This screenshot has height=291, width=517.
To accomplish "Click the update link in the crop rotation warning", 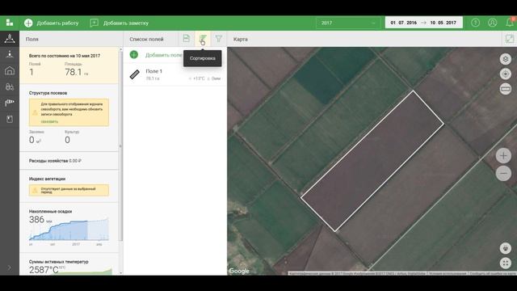I will tap(49, 122).
